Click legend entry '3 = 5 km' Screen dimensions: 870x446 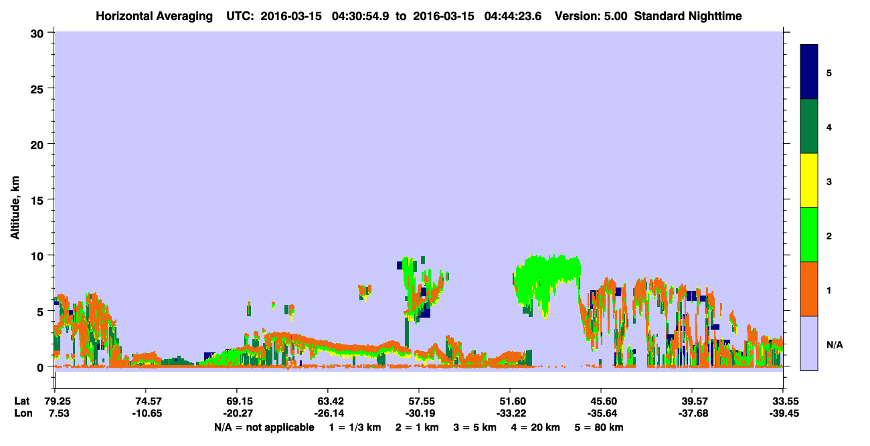pyautogui.click(x=475, y=427)
